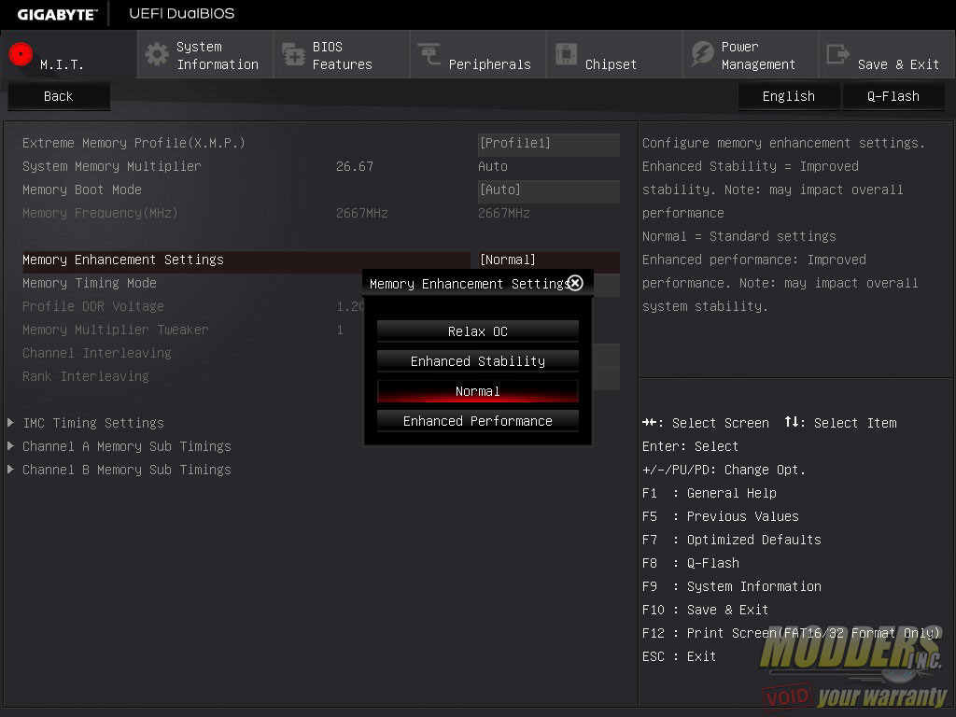This screenshot has width=956, height=717.
Task: Click System Memory Multiplier Auto value
Action: click(x=493, y=166)
